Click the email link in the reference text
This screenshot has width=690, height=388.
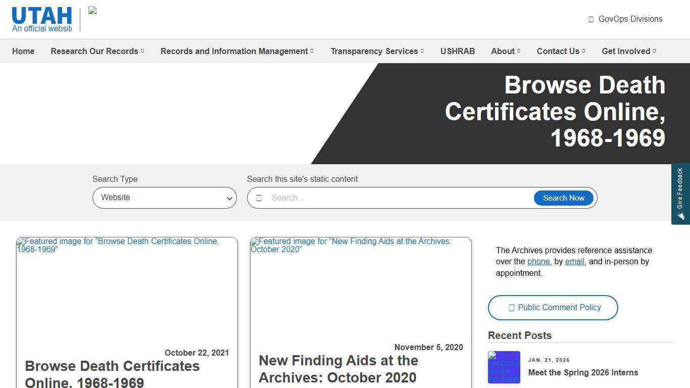[574, 261]
